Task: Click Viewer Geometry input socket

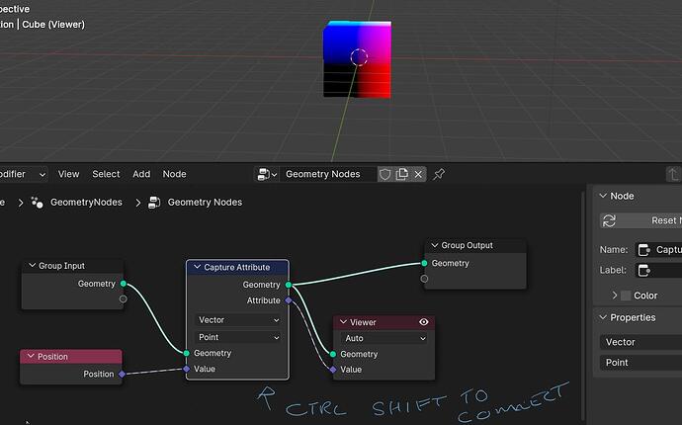Action: tap(333, 354)
